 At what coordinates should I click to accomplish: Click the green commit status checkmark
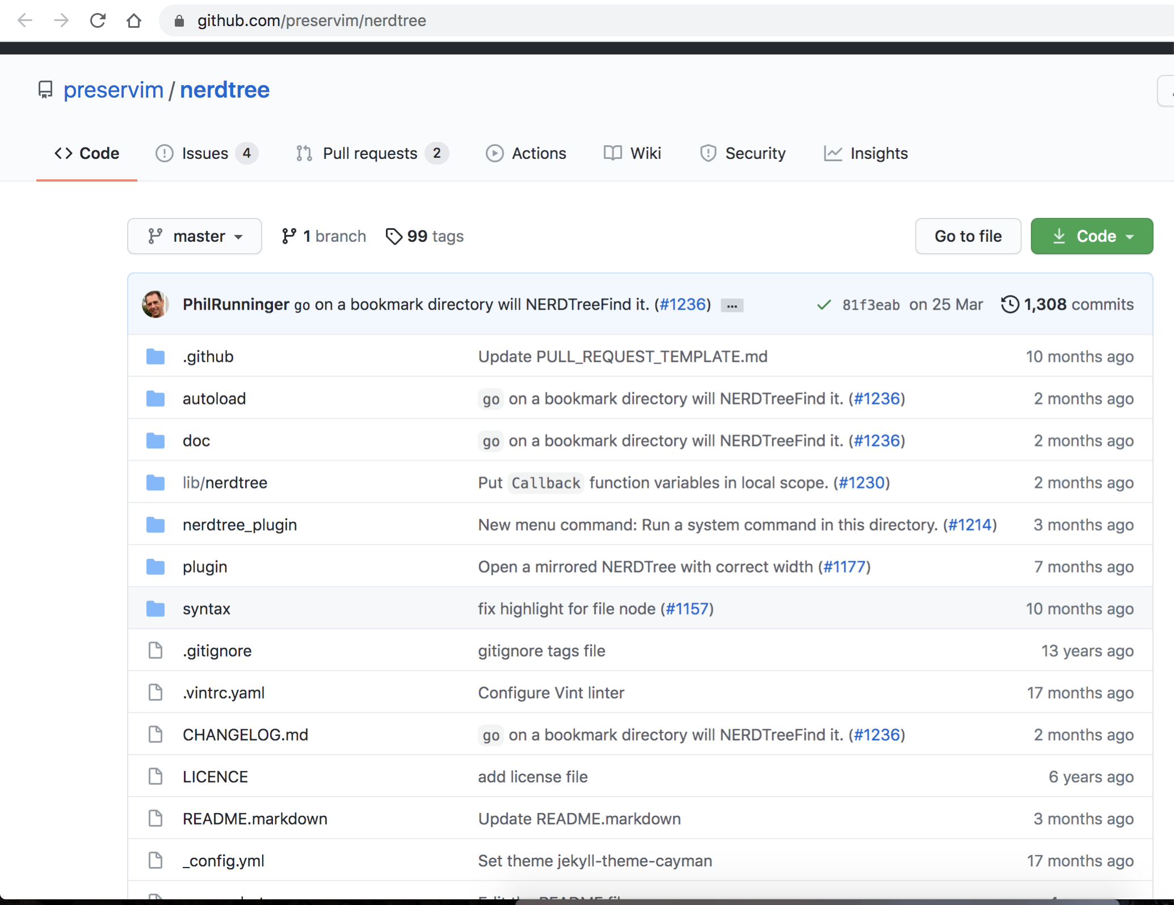click(824, 305)
